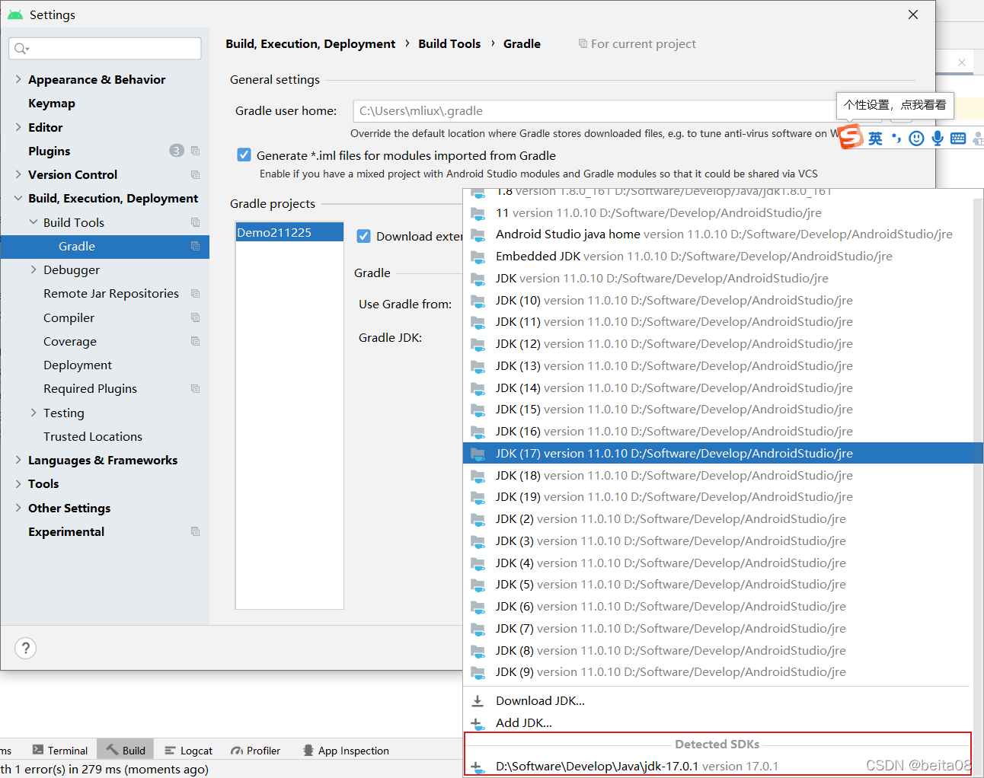The width and height of the screenshot is (984, 778).
Task: Open the Profiler tool window tab
Action: click(256, 751)
